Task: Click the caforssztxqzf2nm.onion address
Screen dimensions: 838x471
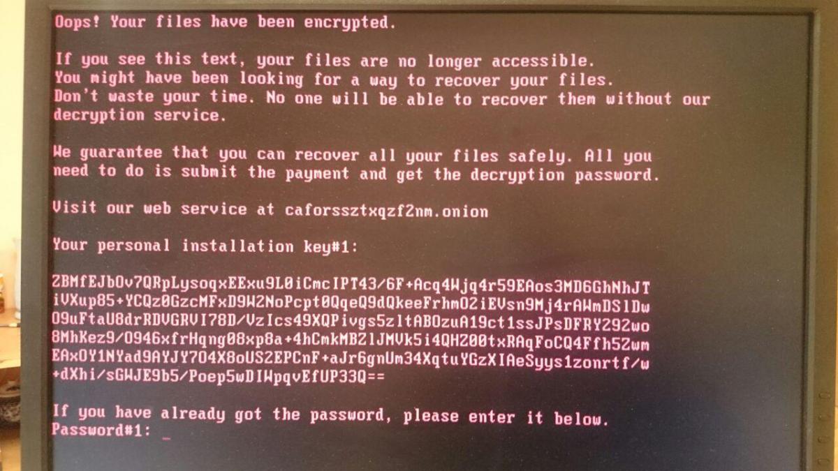Action: point(386,210)
